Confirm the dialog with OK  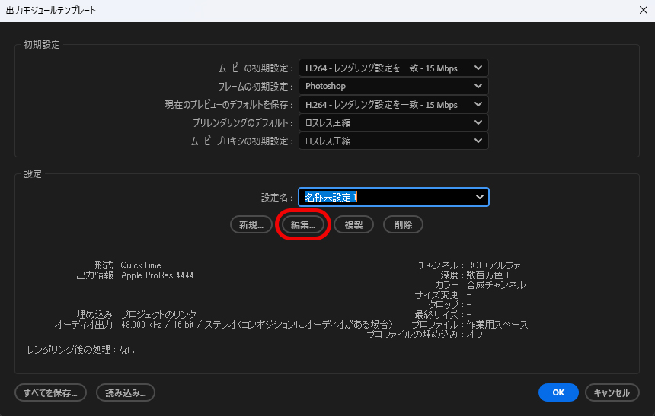[558, 392]
